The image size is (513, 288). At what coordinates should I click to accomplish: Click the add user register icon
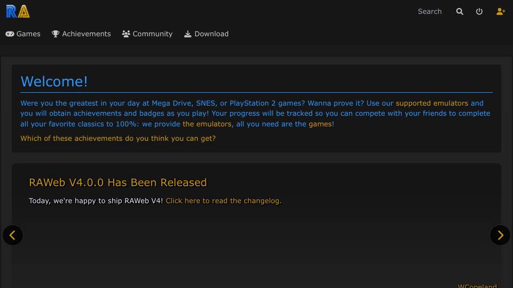pyautogui.click(x=501, y=11)
